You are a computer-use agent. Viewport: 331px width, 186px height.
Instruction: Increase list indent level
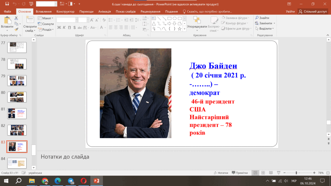click(131, 20)
